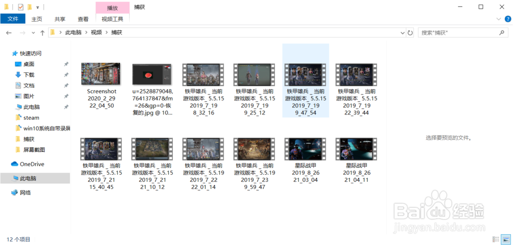Screen dimensions: 513x245
Task: Select 快速访问 in the navigation pane
Action: pos(31,53)
